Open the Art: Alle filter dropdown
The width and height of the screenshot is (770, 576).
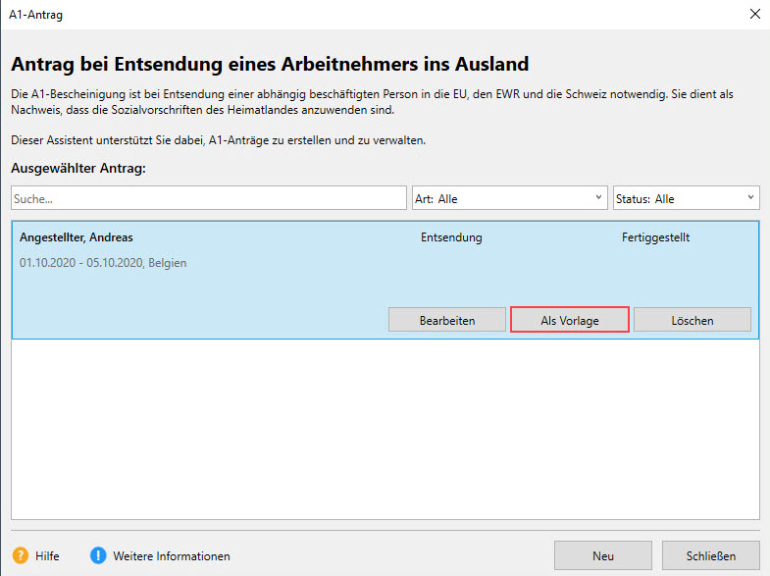click(508, 198)
